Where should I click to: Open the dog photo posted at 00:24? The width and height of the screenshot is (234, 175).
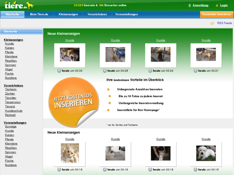pos(161,55)
